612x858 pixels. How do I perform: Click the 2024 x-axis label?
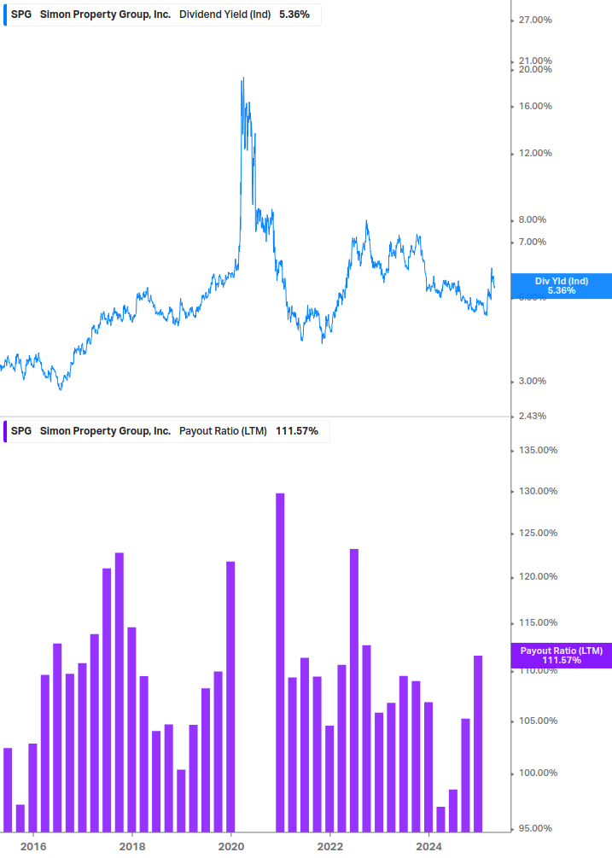(x=428, y=847)
